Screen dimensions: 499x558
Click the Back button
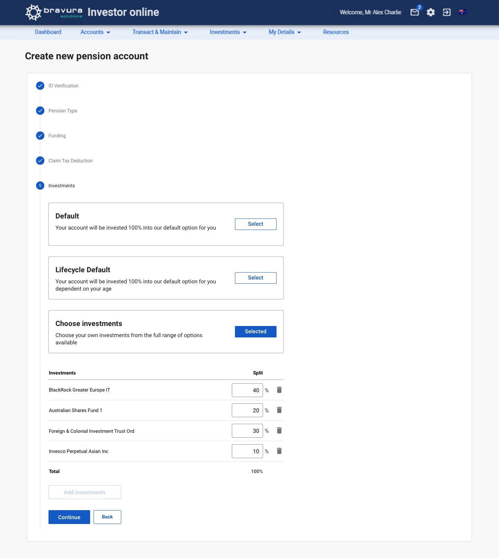pos(107,517)
